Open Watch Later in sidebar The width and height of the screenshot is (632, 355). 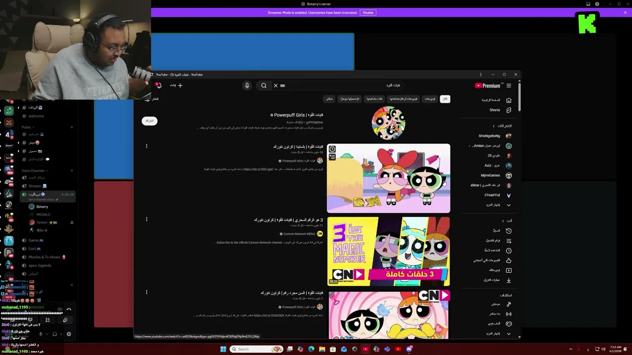[x=497, y=250]
